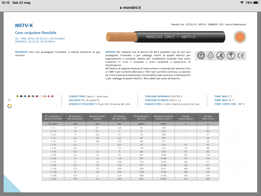Tap the ECO tree icon

(231, 55)
